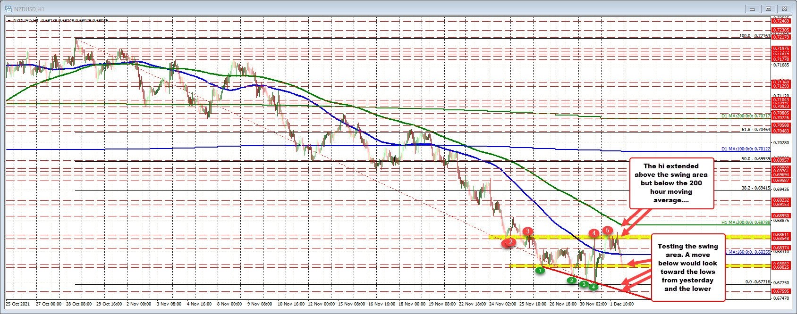Click the red price tag 0.71043

782,100
